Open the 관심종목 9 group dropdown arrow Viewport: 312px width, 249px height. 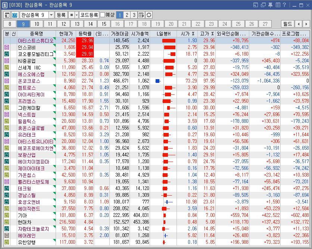[x=52, y=15]
